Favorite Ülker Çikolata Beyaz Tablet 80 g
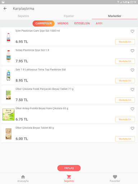Viewport: 138px width, 184px height. tap(132, 128)
